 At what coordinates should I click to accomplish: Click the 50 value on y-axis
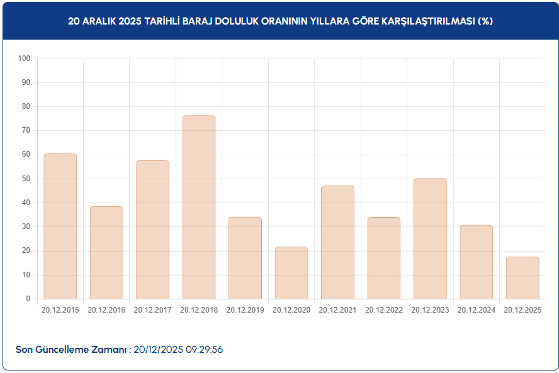point(26,179)
